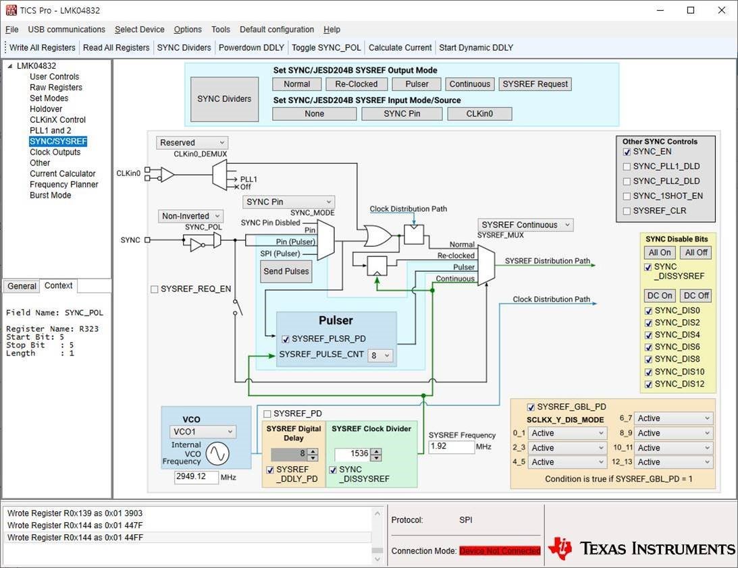Open the USB communications menu
Screen dimensions: 738x568
[x=66, y=30]
